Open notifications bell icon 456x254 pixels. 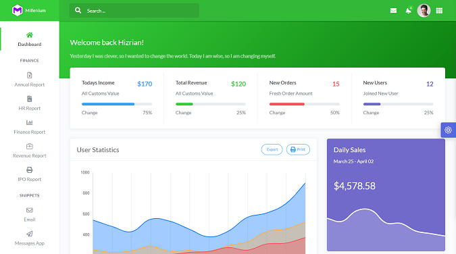[408, 11]
